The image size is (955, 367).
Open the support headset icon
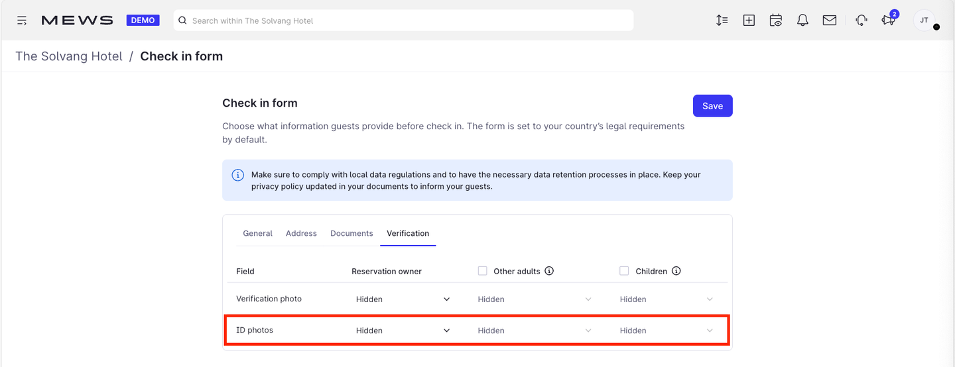(x=861, y=21)
